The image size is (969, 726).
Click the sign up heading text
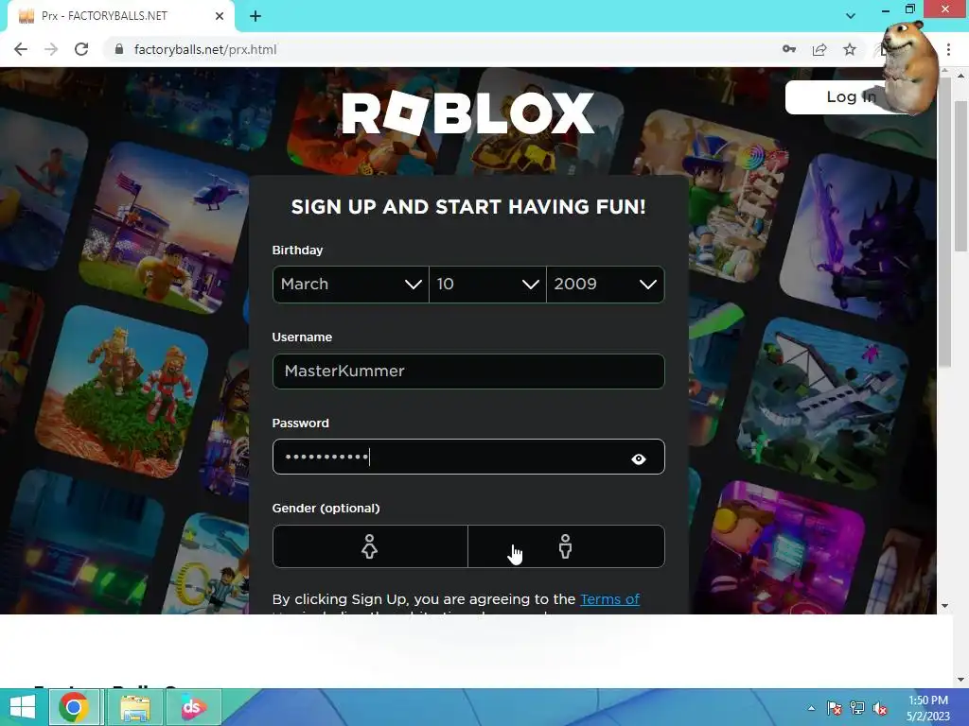click(x=468, y=207)
